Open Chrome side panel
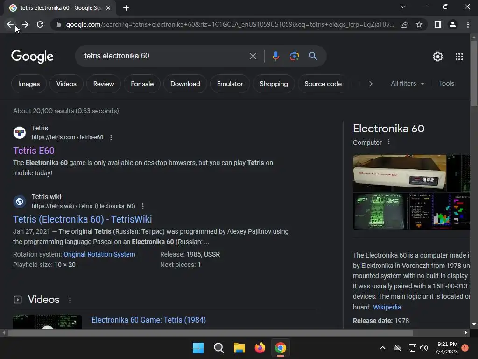 438,24
